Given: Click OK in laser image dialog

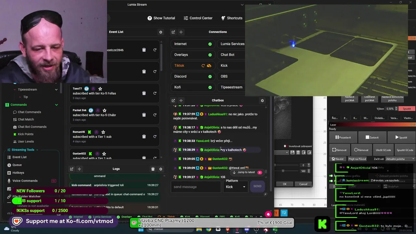Looking at the screenshot, I should point(284,184).
